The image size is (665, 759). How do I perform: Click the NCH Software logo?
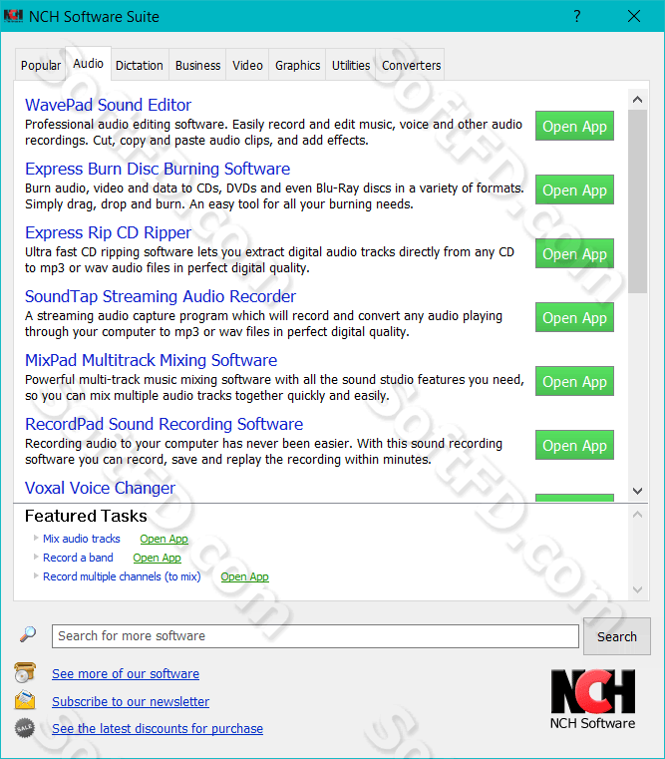[x=593, y=699]
